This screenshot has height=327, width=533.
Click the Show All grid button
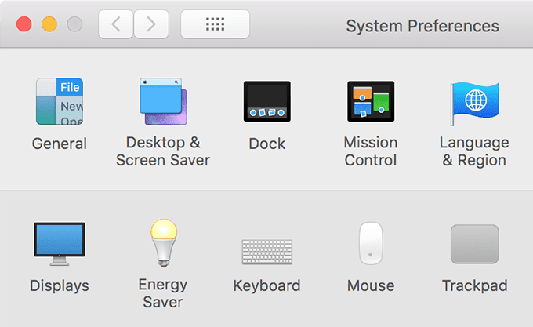pyautogui.click(x=215, y=24)
